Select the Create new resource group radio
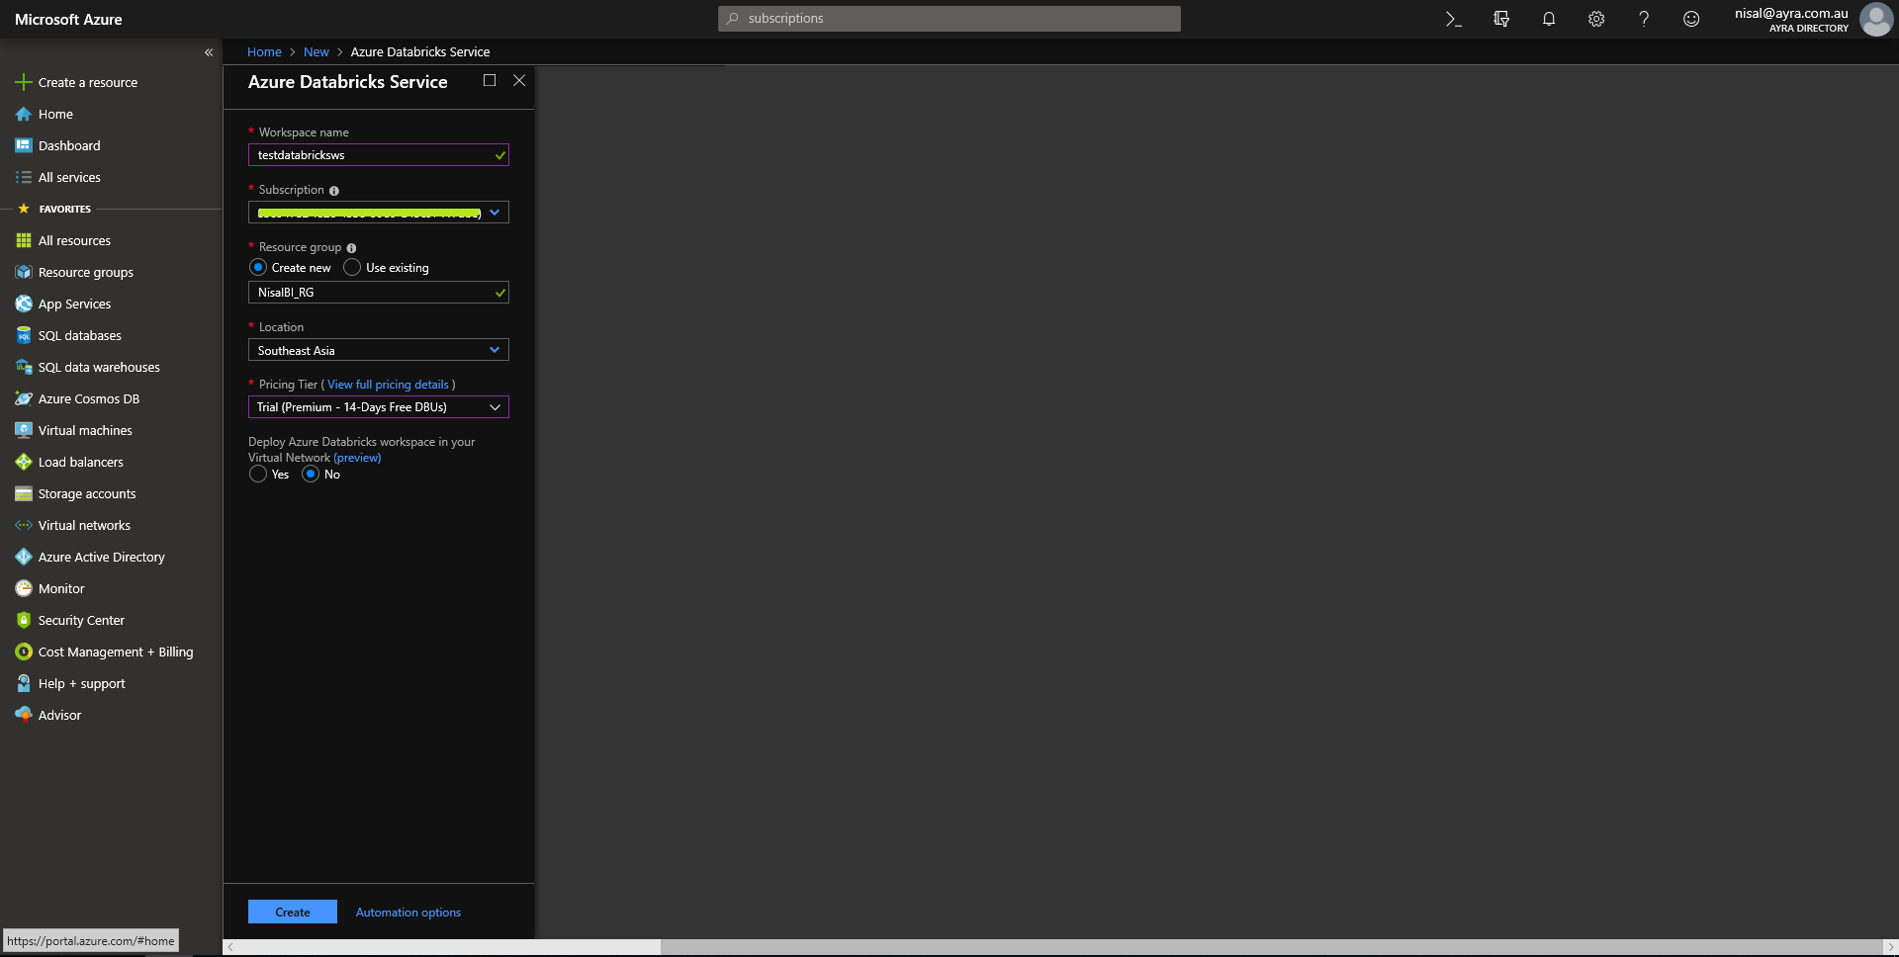The width and height of the screenshot is (1899, 957). (258, 267)
